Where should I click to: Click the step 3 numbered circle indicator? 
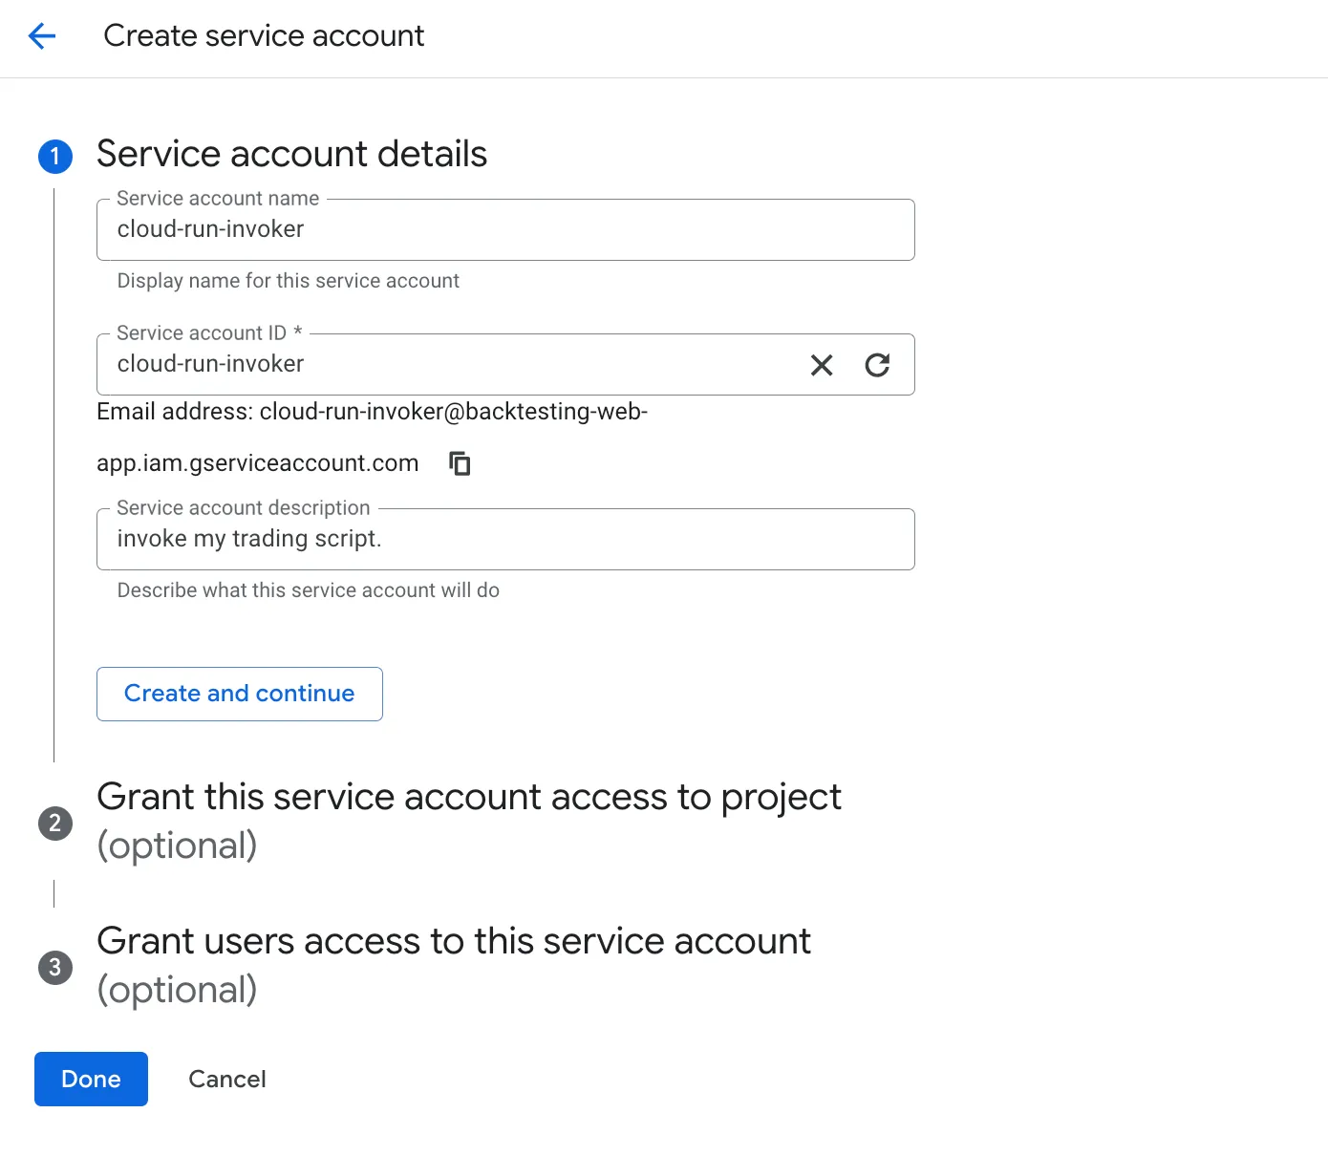click(x=54, y=967)
